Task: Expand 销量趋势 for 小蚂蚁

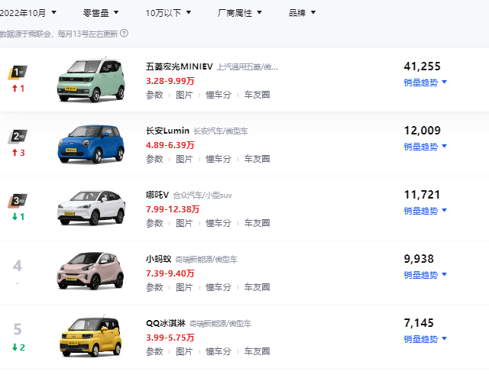Action: pos(425,275)
